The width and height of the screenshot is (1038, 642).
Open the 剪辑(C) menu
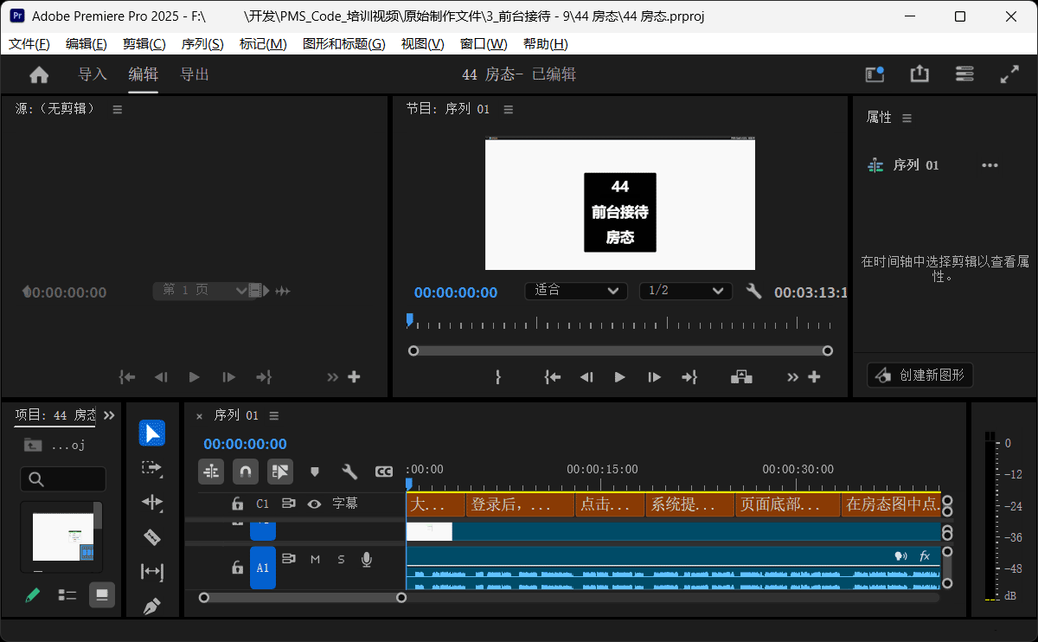144,44
